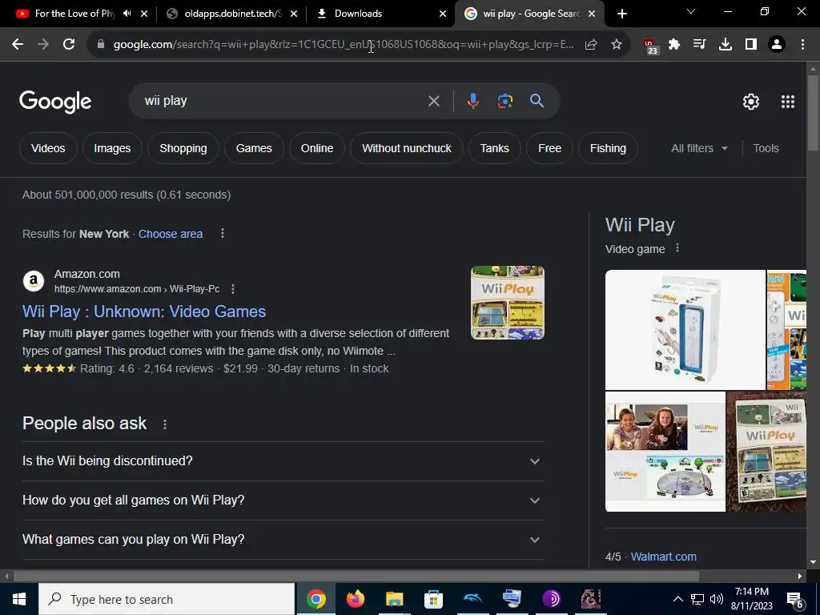Screen dimensions: 820x615
Task: Open options dots beside Amazon URL
Action: coord(233,288)
